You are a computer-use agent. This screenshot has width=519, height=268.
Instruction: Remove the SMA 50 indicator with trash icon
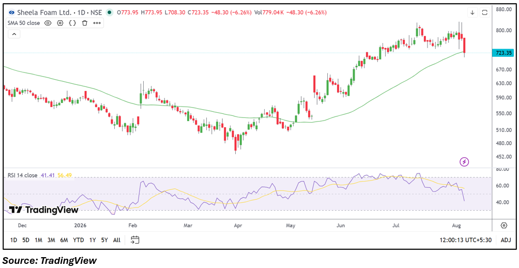point(85,23)
